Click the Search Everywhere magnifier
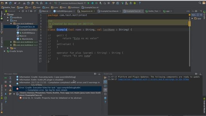The image size is (206, 116). click(x=200, y=3)
